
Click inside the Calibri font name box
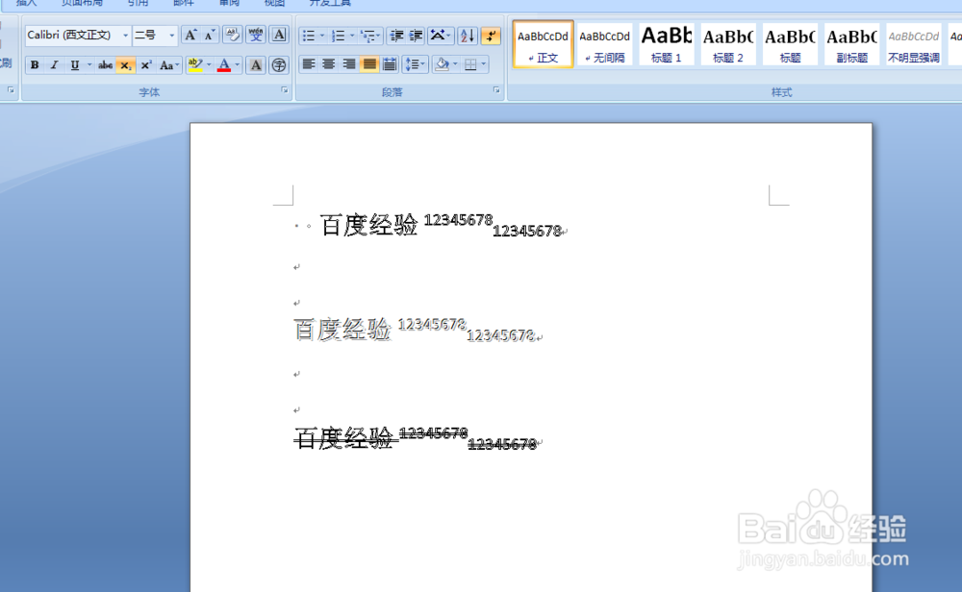tap(73, 36)
